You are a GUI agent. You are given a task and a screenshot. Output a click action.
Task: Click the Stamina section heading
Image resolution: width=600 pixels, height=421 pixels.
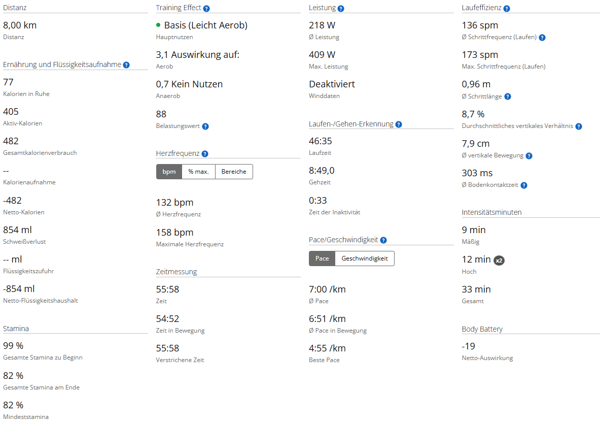[x=16, y=329]
